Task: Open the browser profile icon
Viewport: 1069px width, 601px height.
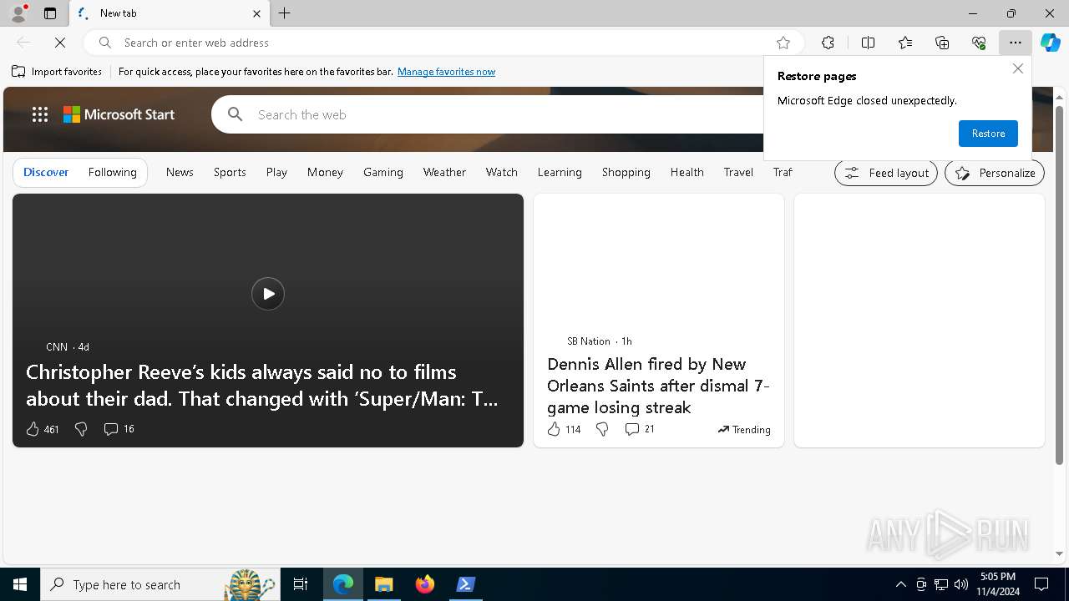Action: coord(18,13)
